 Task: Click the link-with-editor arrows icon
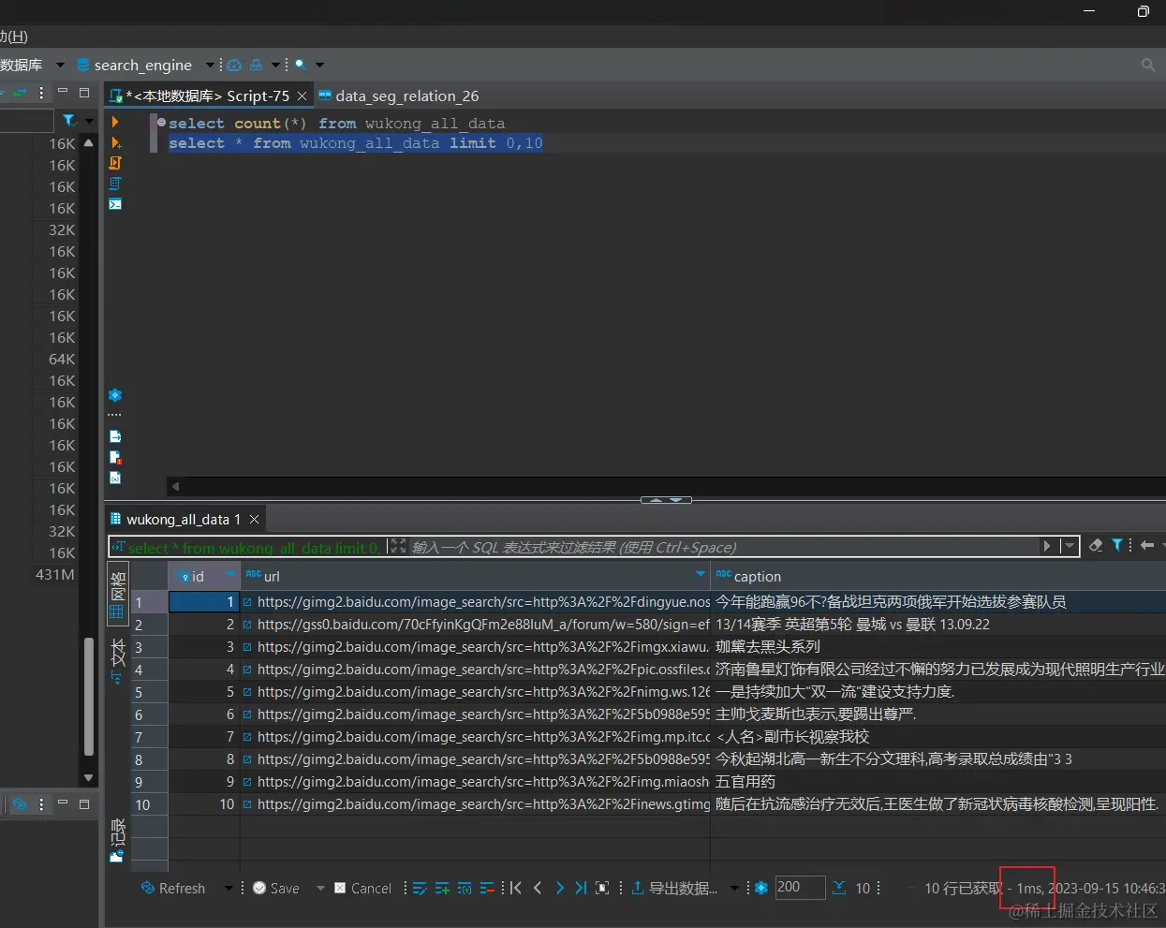point(19,93)
